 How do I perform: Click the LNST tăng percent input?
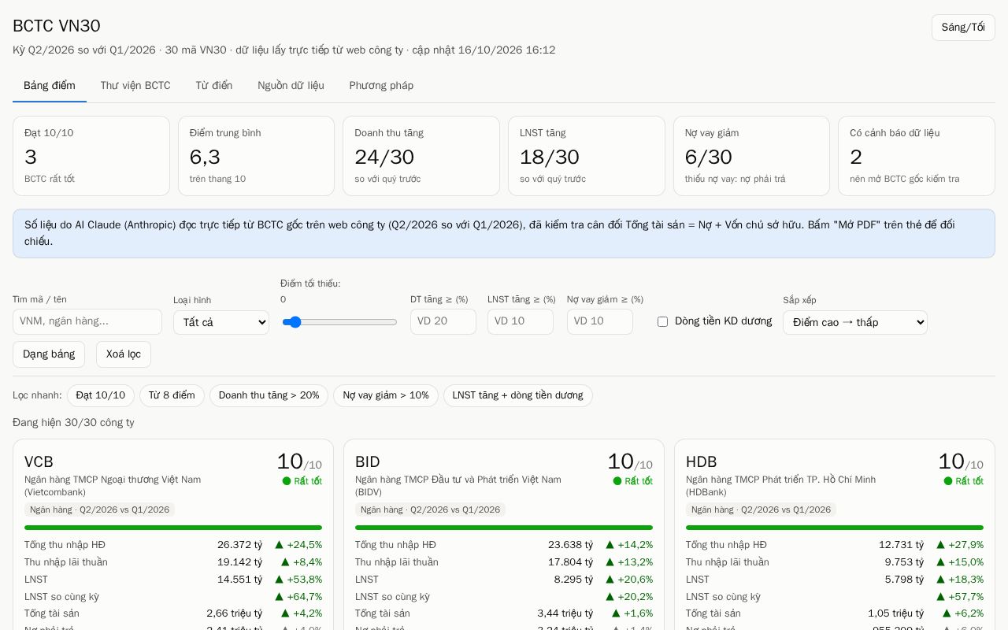[521, 321]
